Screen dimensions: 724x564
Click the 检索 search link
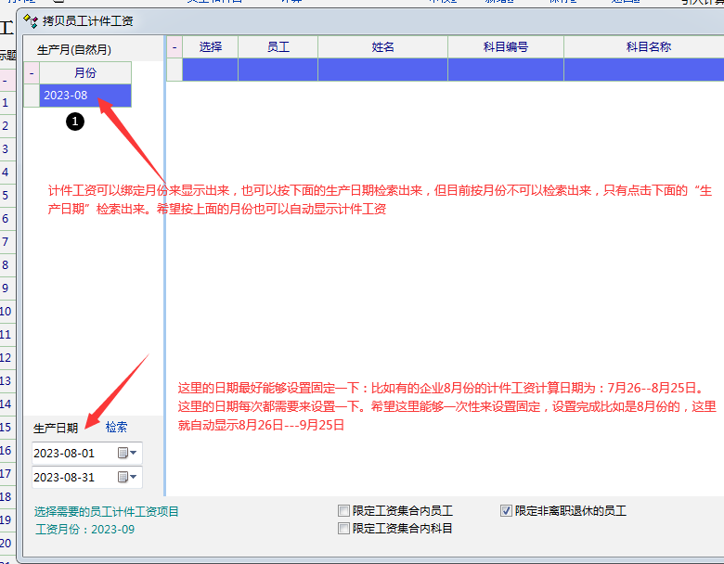[116, 428]
